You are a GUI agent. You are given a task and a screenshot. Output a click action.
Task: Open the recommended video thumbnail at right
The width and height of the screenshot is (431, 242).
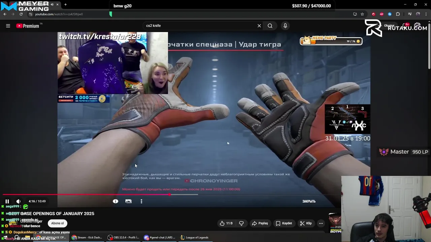coord(335,223)
